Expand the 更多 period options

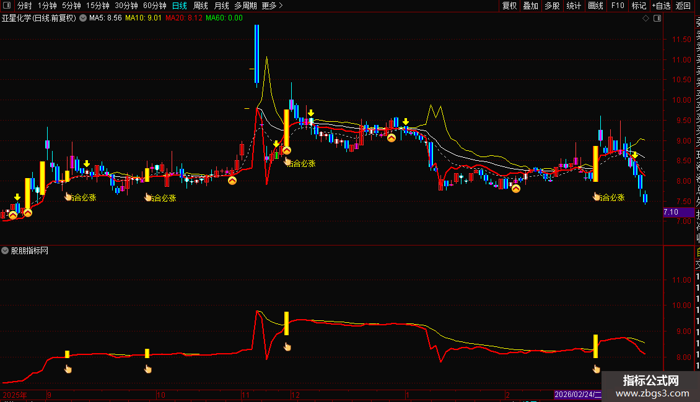[x=272, y=6]
